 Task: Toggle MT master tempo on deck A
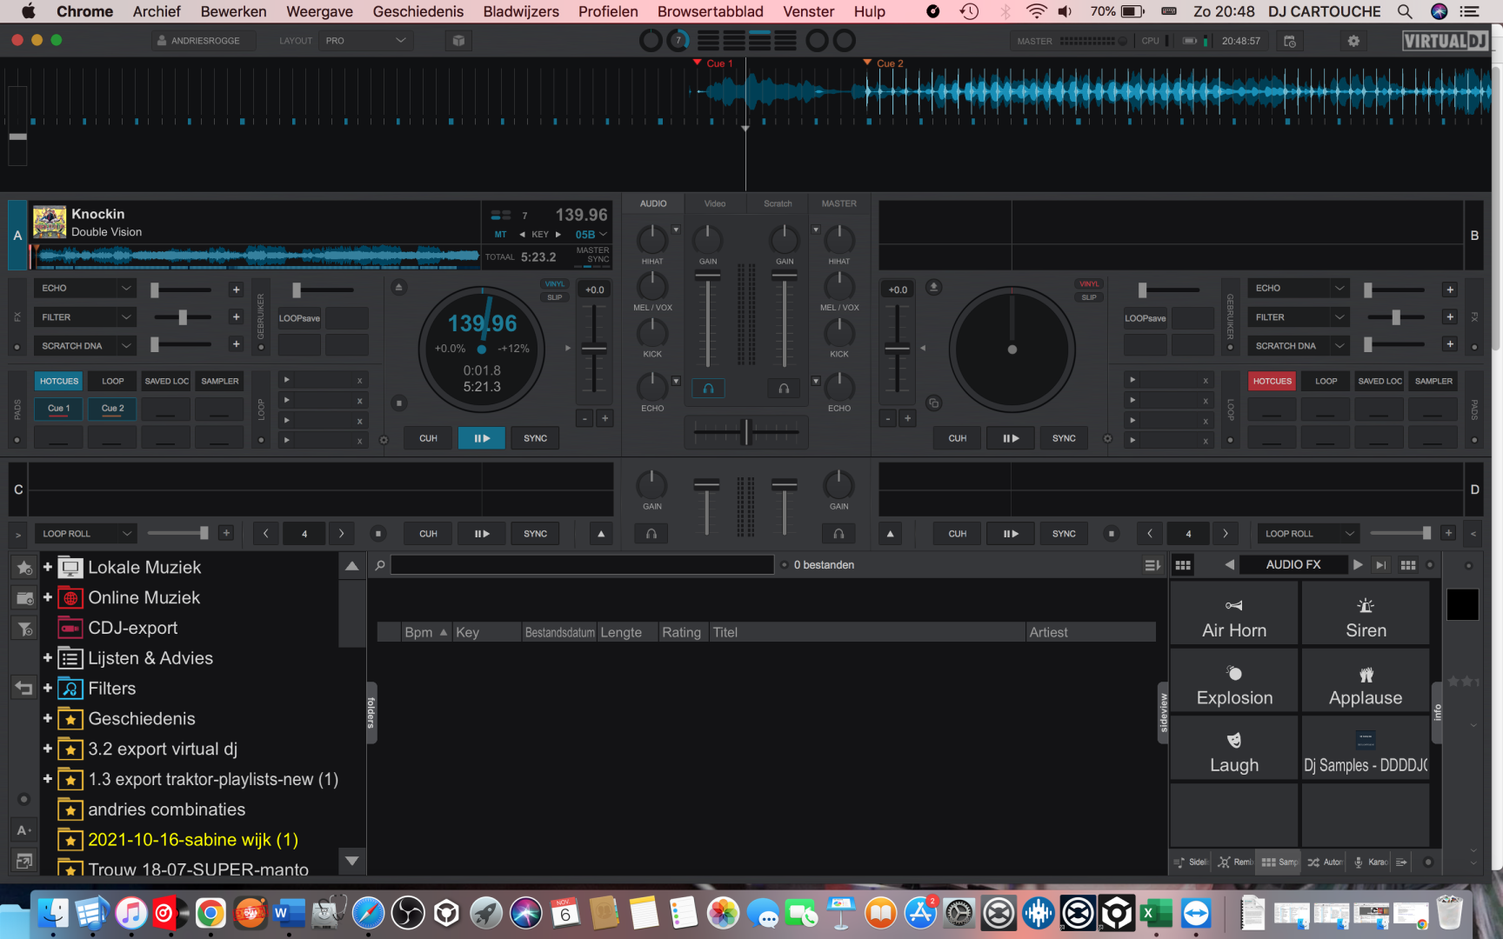point(501,235)
